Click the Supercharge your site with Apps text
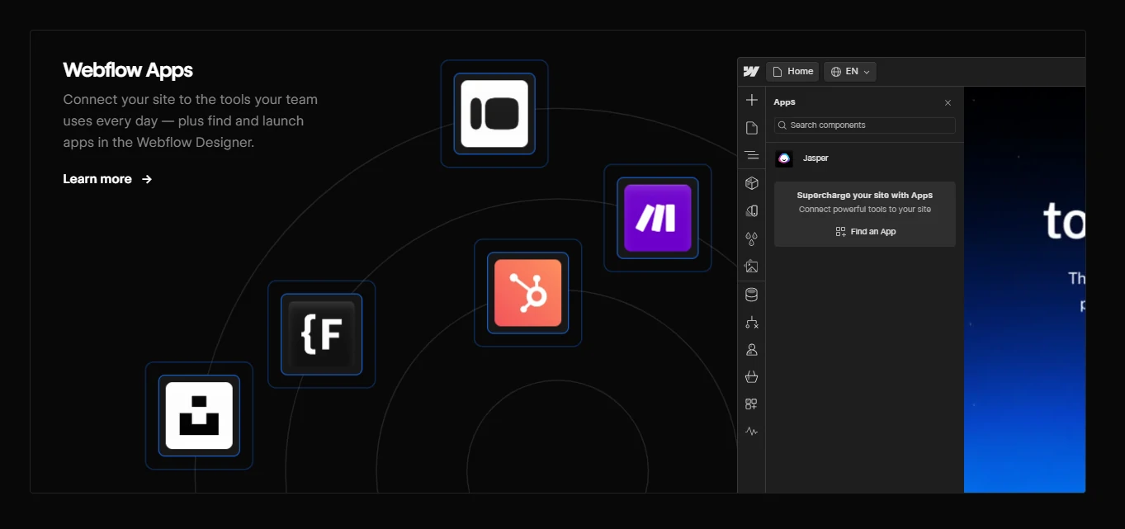 [x=865, y=196]
